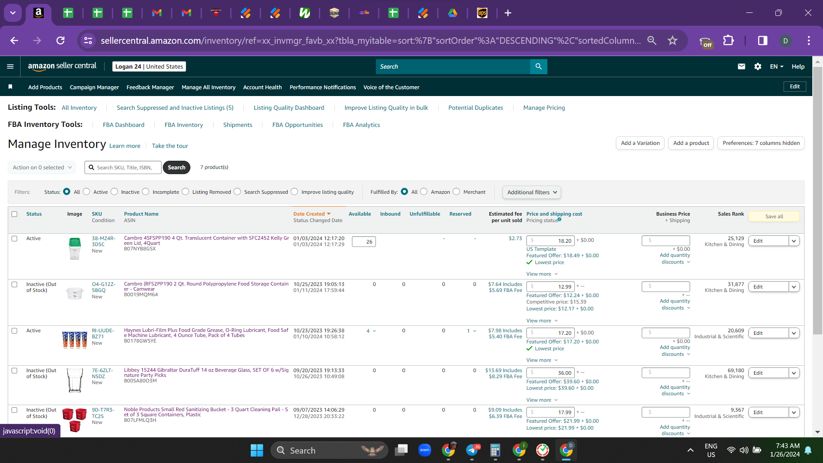Click the zoom magnifier icon in address bar
This screenshot has width=823, height=463.
point(652,40)
